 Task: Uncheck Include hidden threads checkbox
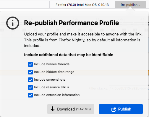click(30, 64)
